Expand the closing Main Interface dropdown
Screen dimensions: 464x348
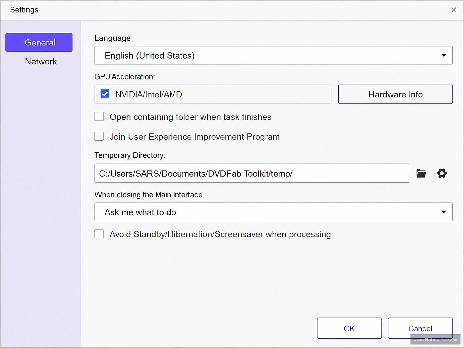click(273, 212)
